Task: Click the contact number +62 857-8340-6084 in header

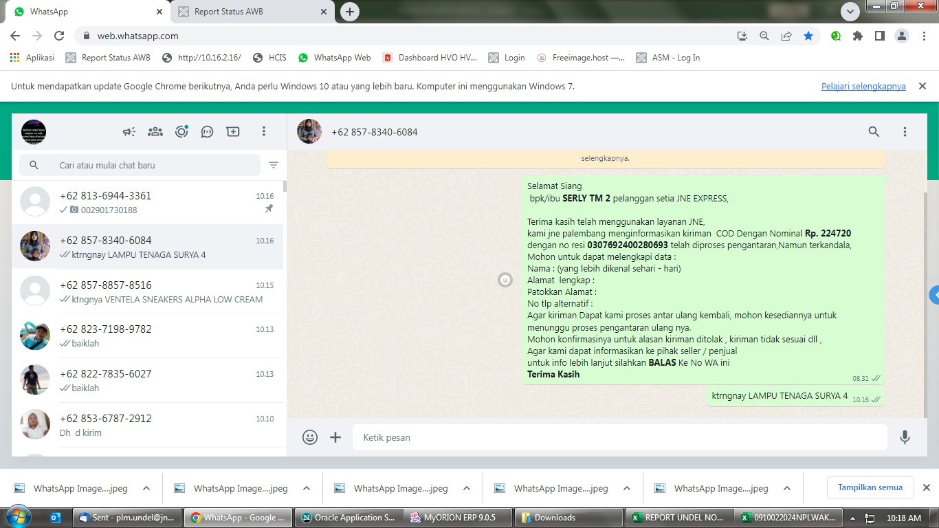Action: click(375, 132)
